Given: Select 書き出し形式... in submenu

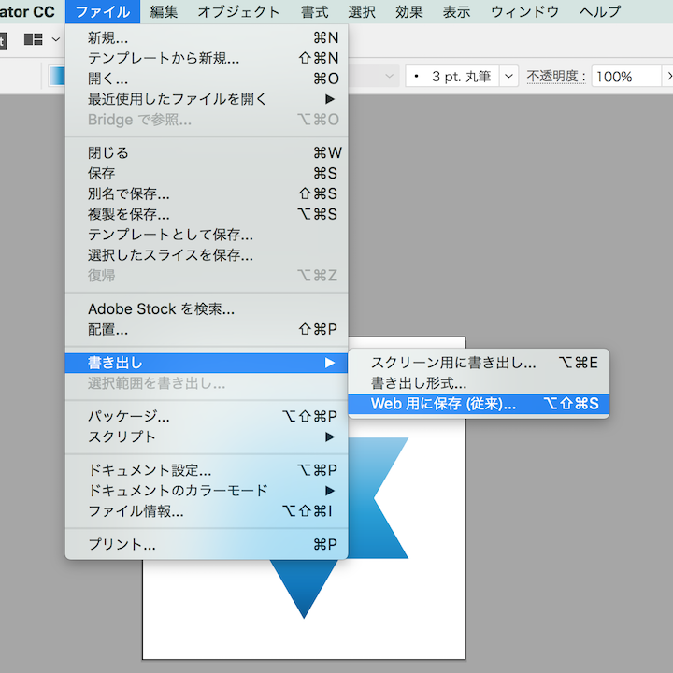Looking at the screenshot, I should point(479,383).
